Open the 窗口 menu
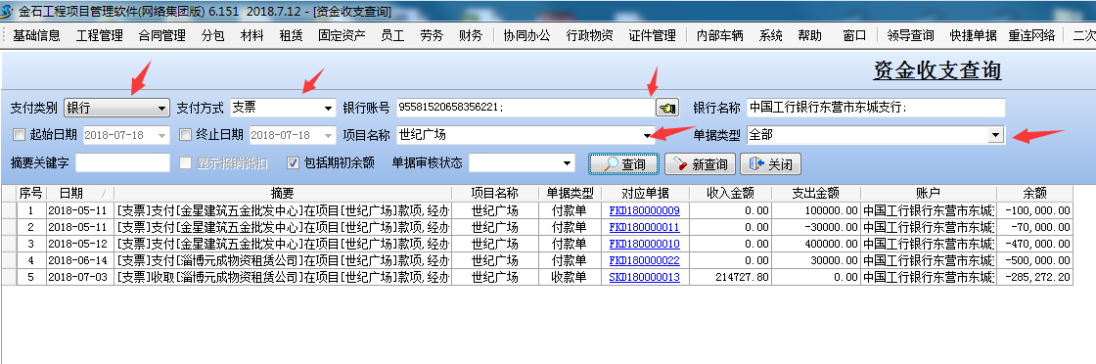1096x364 pixels. pyautogui.click(x=854, y=35)
